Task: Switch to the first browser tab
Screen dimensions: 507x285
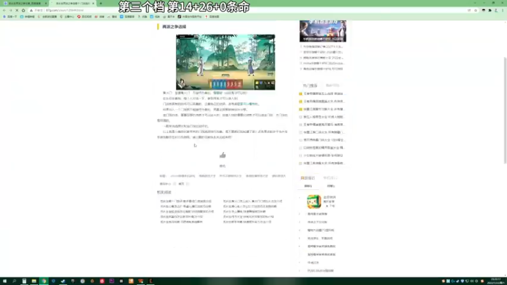Action: (25, 3)
